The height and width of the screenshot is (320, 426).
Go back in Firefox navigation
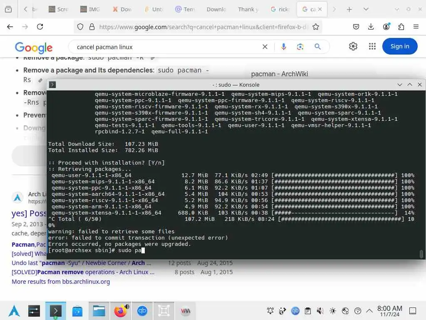tap(10, 27)
